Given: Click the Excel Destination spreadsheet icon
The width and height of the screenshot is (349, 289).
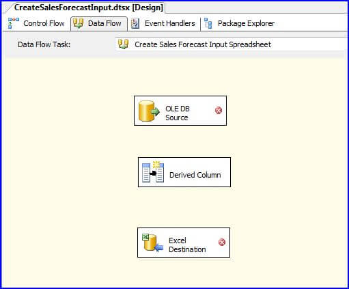Looking at the screenshot, I should point(152,243).
